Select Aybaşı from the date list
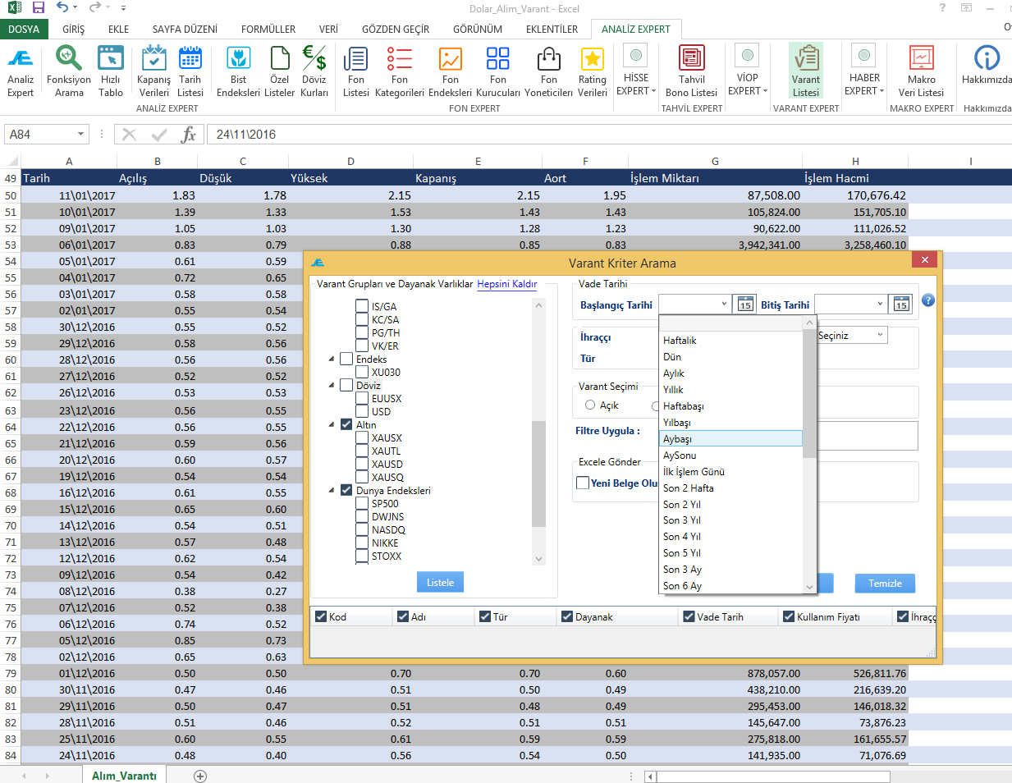1012x783 pixels. click(730, 439)
